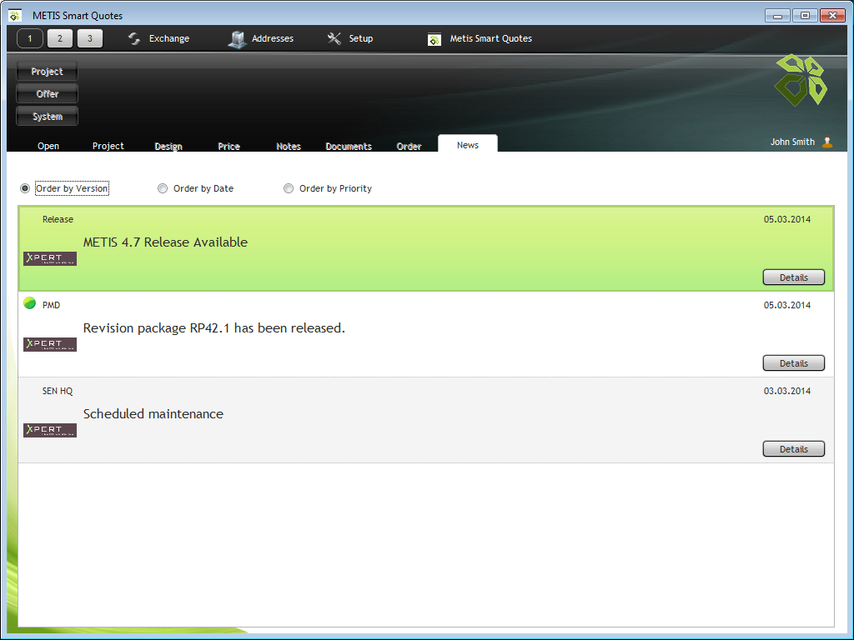
Task: Select Order by Version radio button
Action: coord(25,188)
